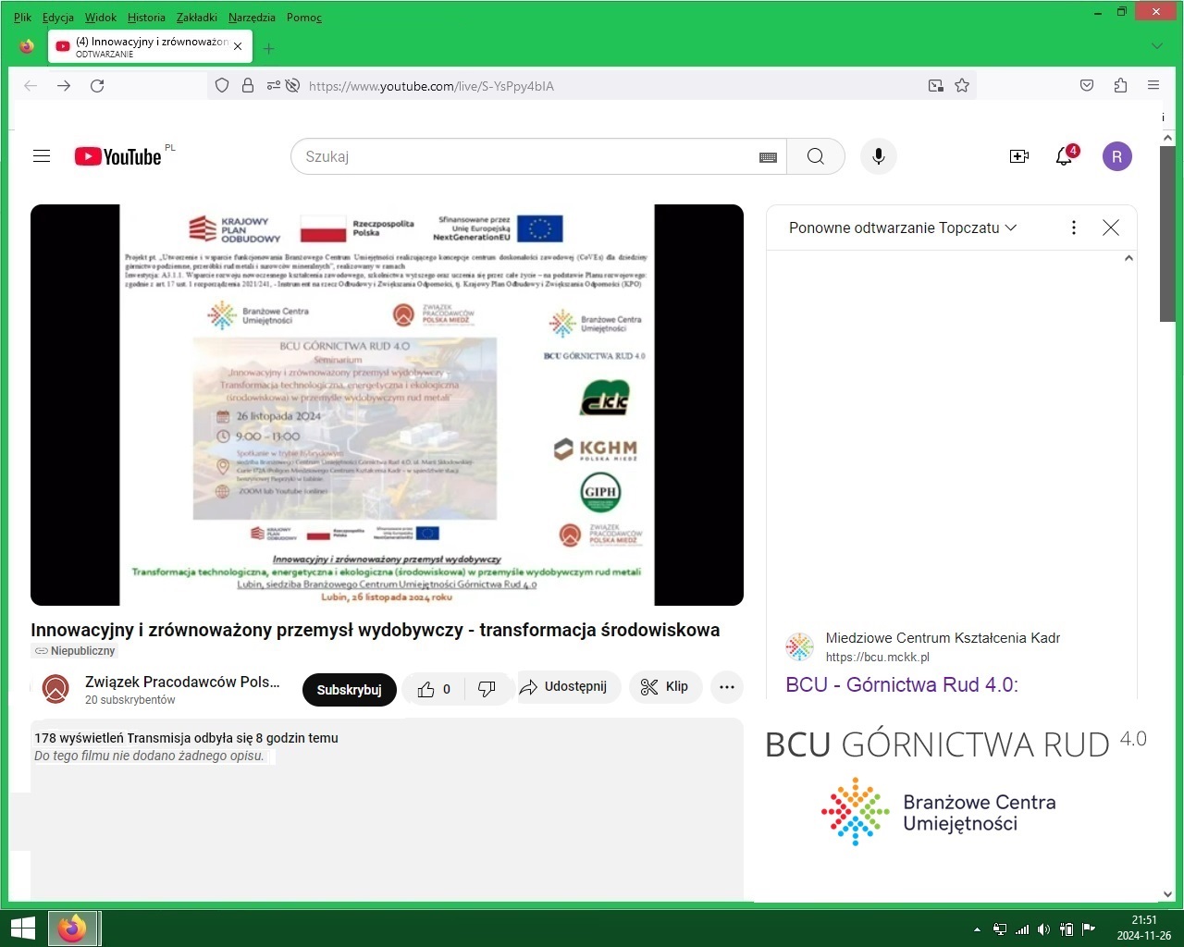1184x947 pixels.
Task: Open the notifications bell
Action: coord(1065,156)
